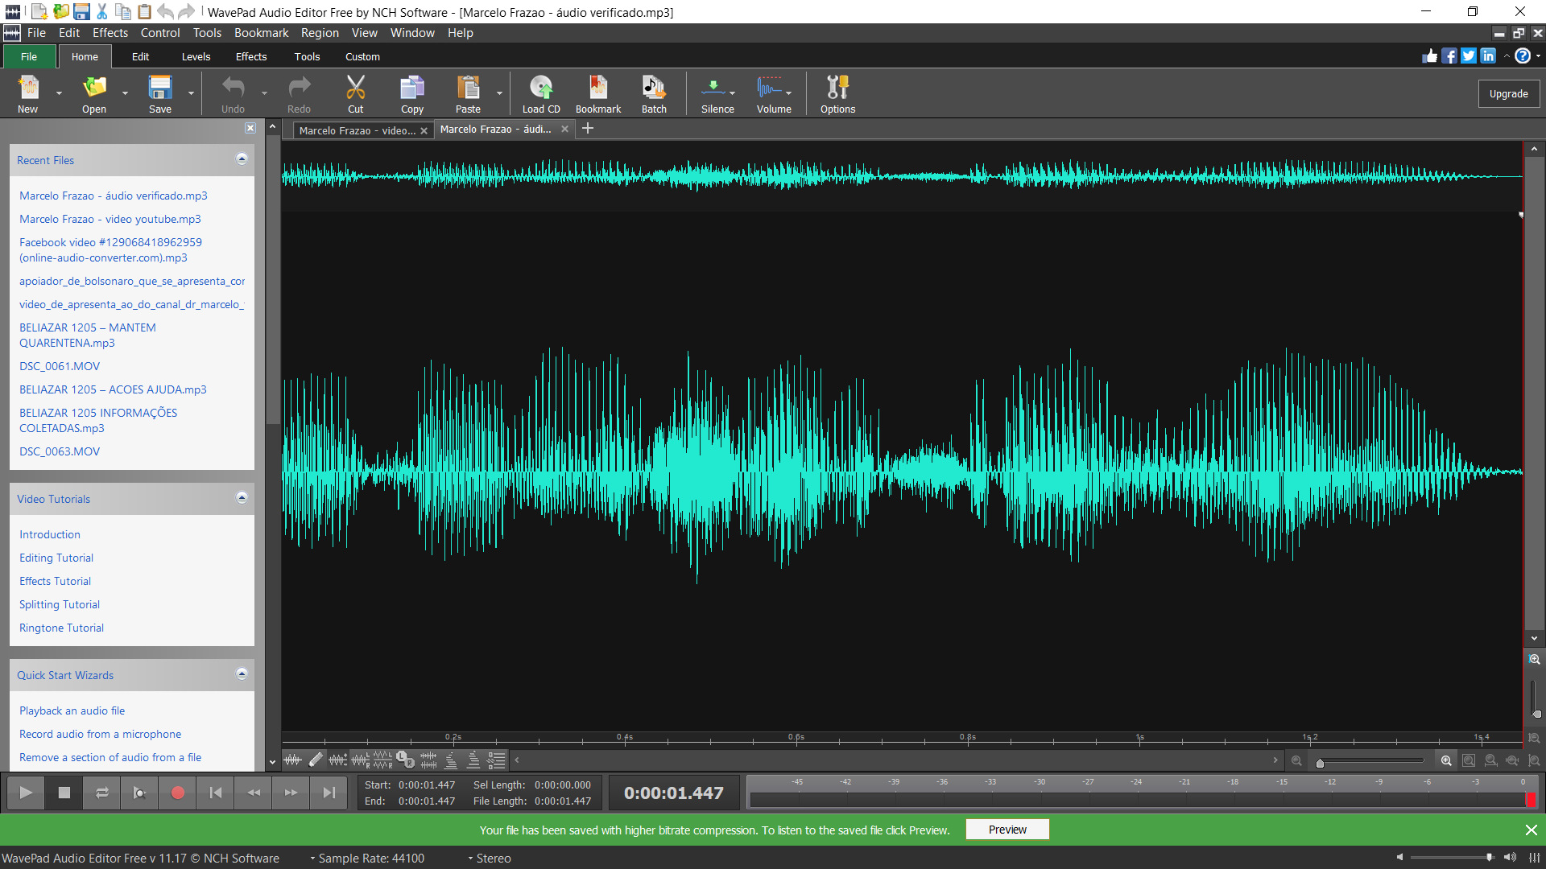
Task: Click the speaker volume icon in status bar
Action: pyautogui.click(x=1510, y=857)
